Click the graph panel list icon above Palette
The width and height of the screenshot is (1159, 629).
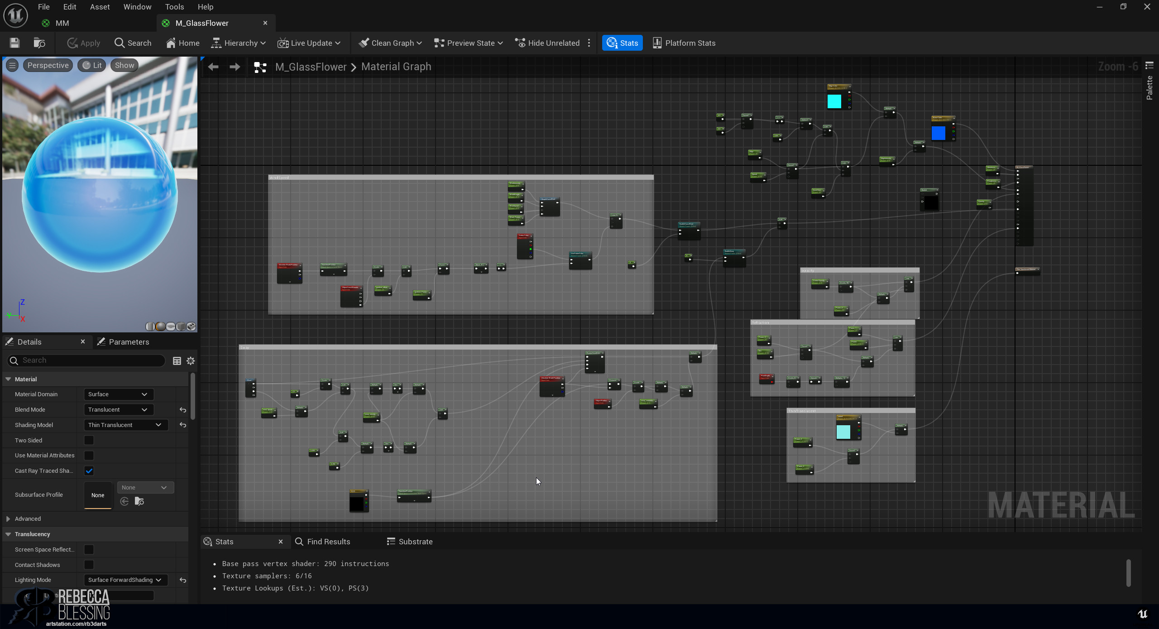pyautogui.click(x=1149, y=66)
